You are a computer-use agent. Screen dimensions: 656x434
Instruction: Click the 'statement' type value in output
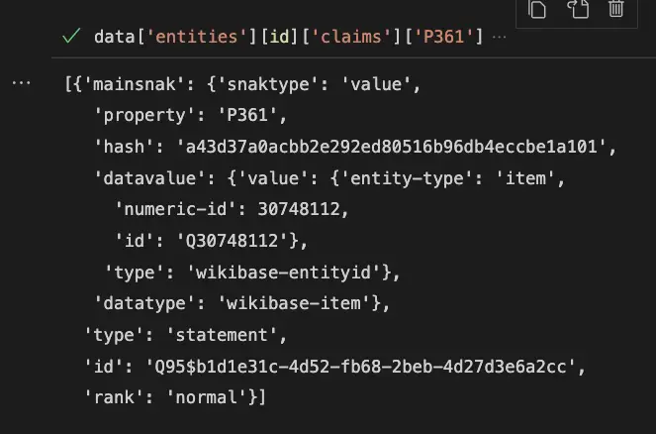(222, 335)
